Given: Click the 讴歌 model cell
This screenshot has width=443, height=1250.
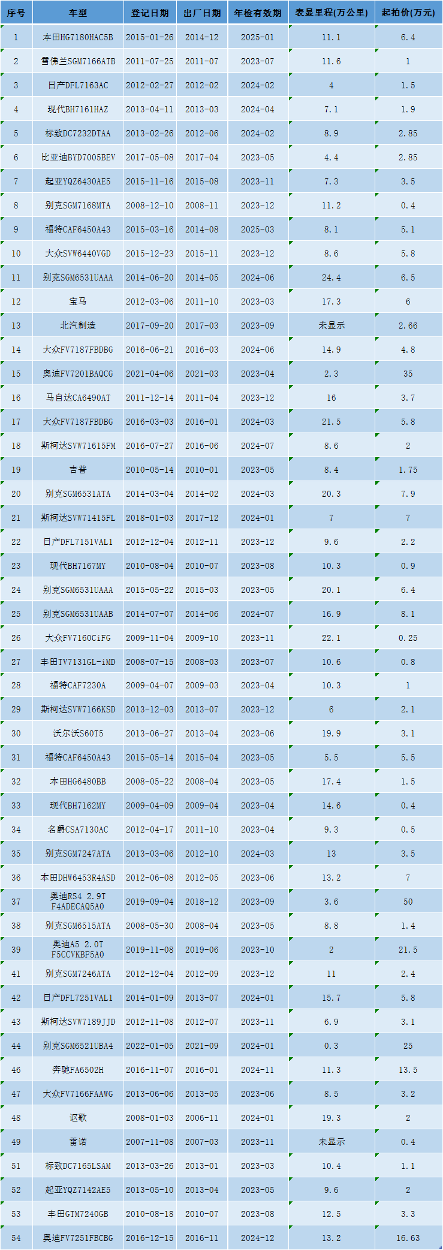Looking at the screenshot, I should click(78, 1118).
